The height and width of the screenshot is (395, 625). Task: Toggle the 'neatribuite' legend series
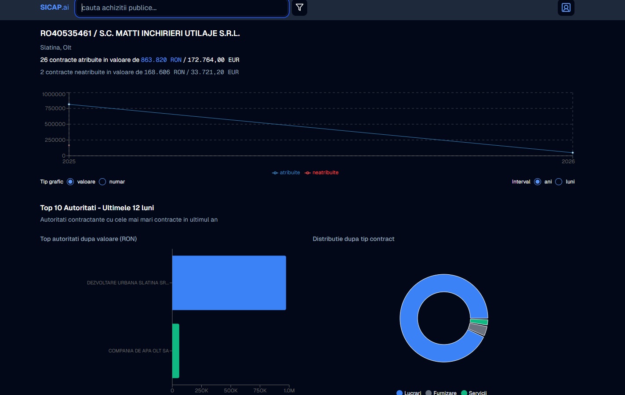click(322, 172)
